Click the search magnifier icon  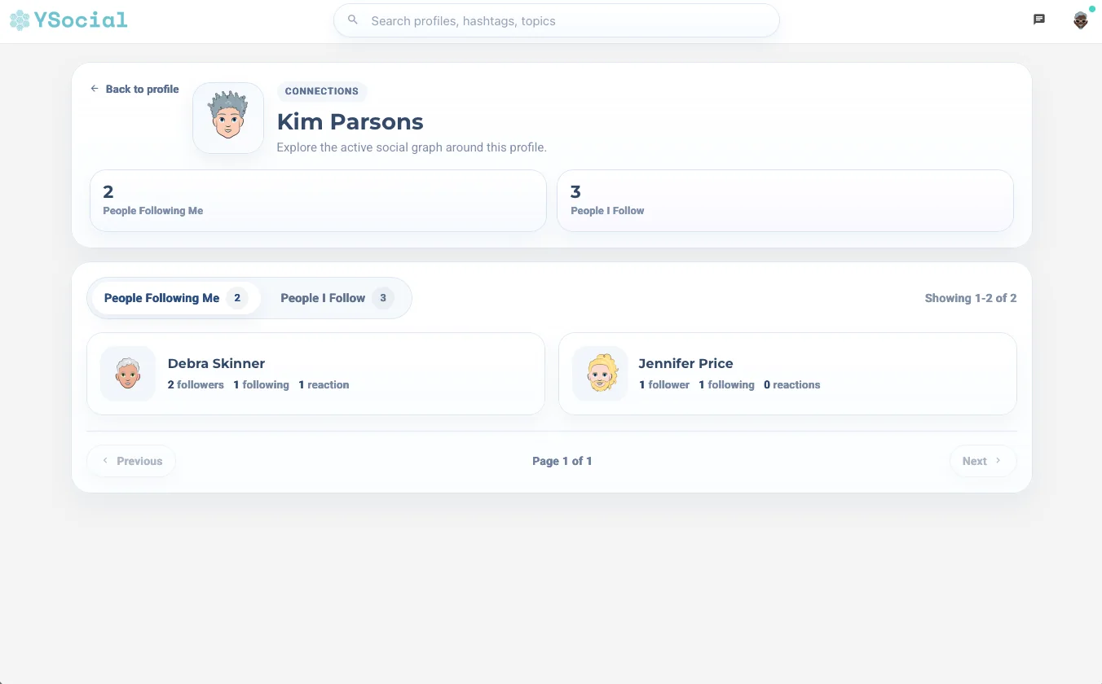pos(353,20)
